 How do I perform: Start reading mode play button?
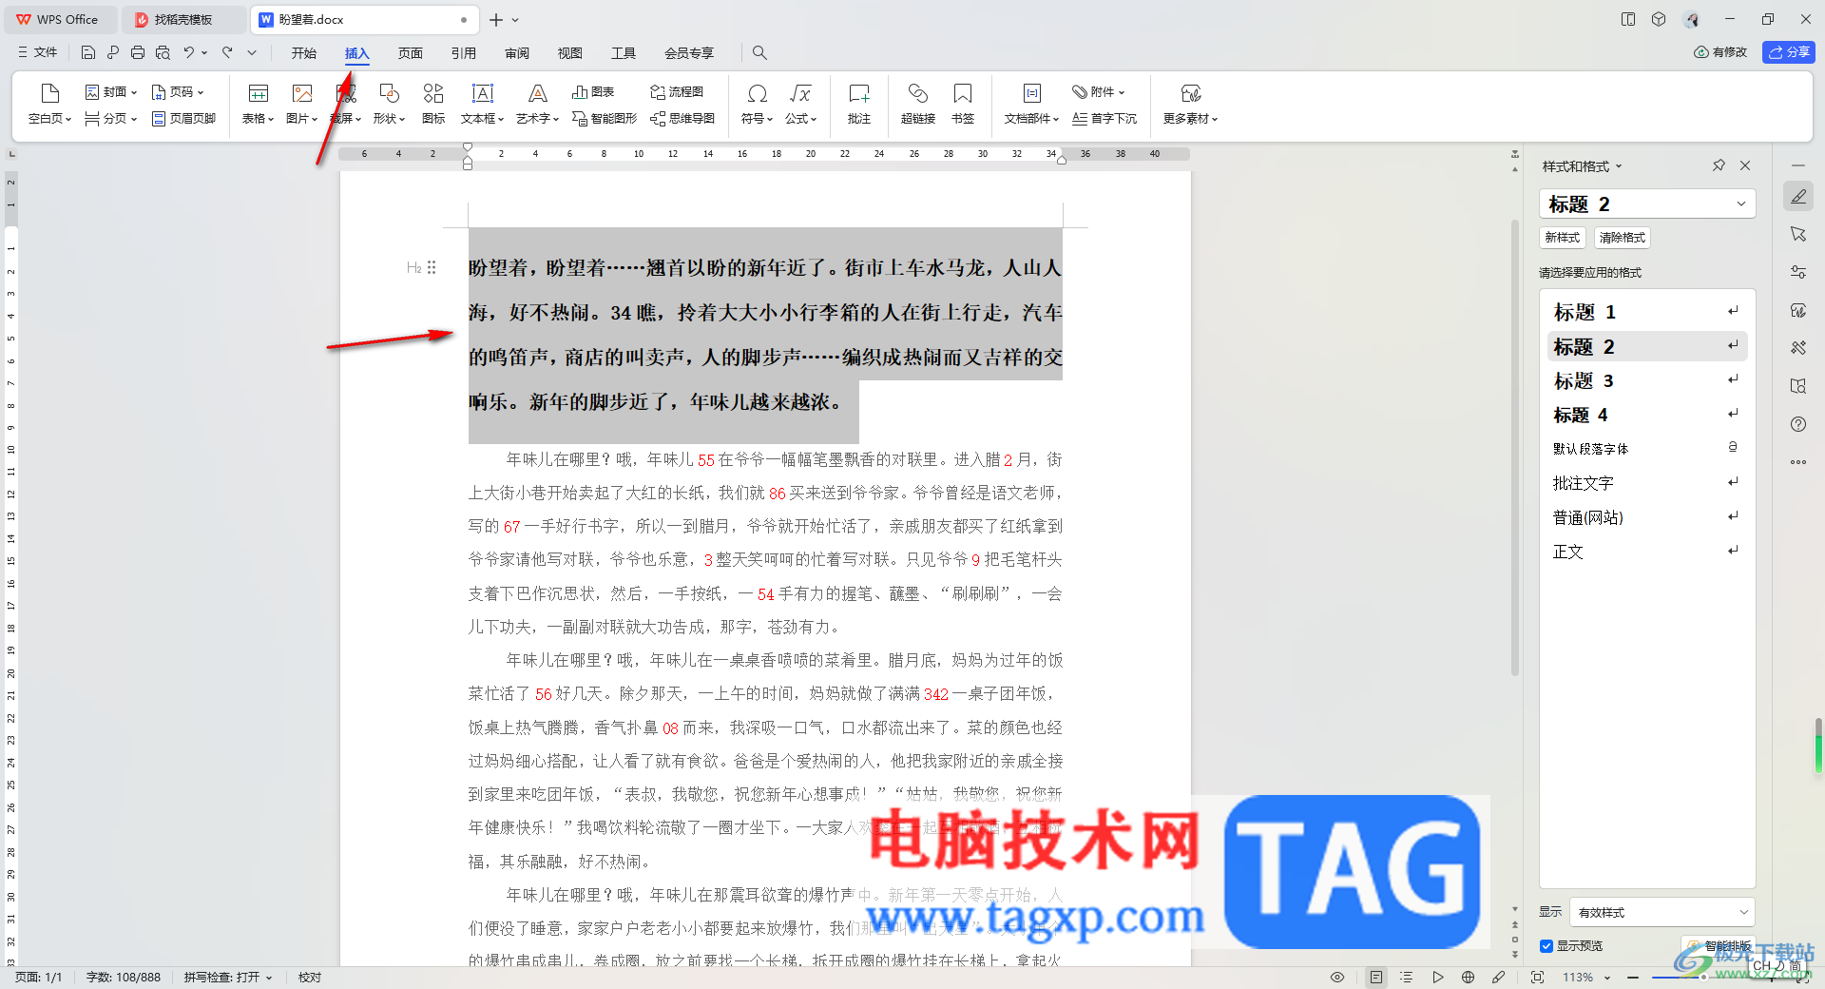pos(1437,978)
